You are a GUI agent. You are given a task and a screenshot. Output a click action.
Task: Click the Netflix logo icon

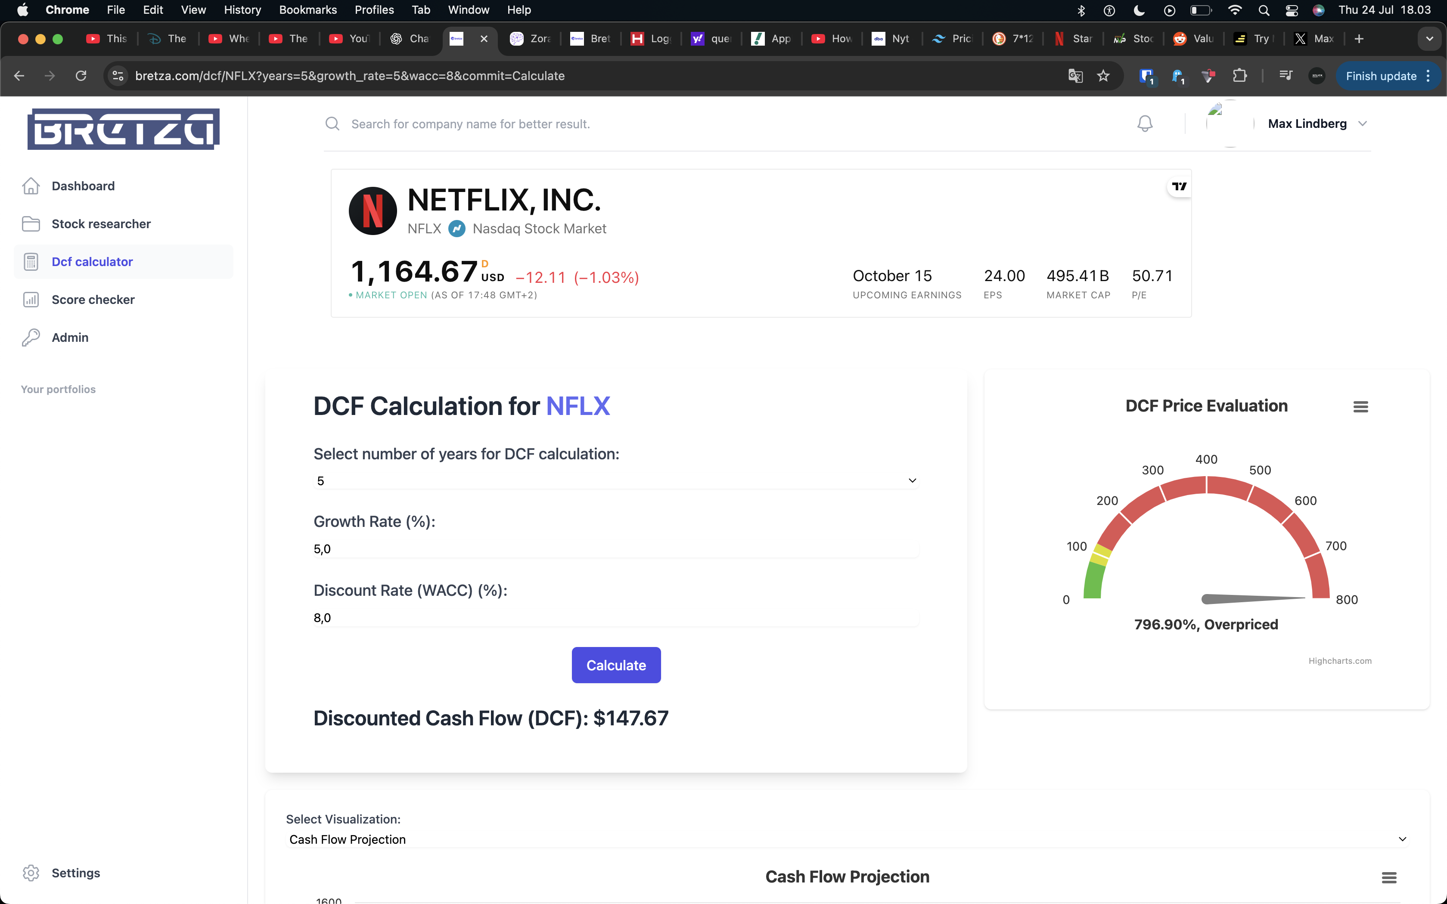coord(373,211)
